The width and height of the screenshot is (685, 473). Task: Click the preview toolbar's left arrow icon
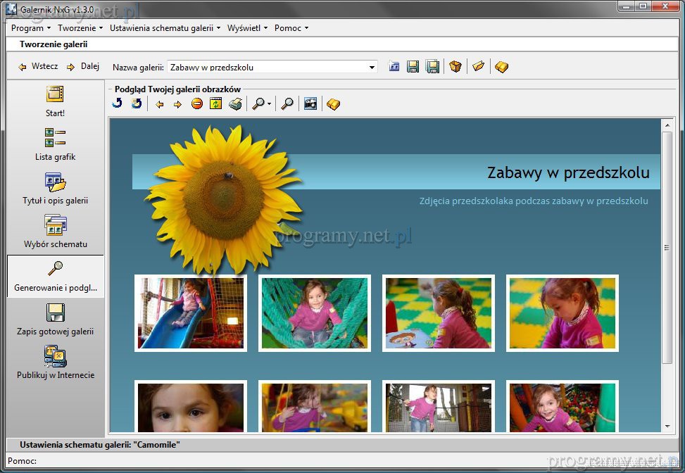(160, 104)
